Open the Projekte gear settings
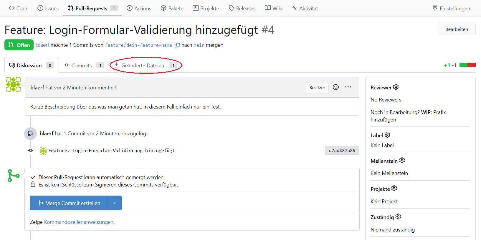This screenshot has width=481, height=240. coord(394,189)
